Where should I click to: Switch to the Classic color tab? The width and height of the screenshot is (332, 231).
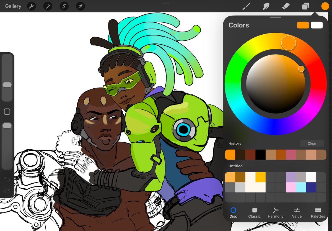[x=255, y=213]
